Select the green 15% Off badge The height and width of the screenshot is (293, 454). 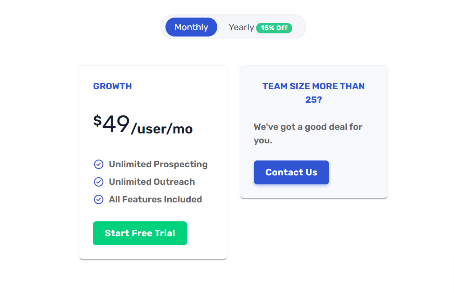274,27
